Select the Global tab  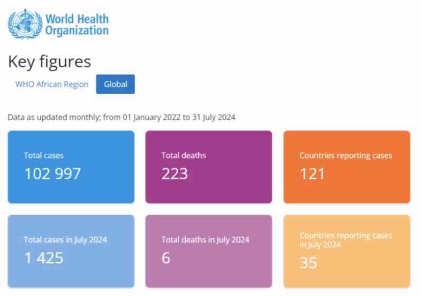click(115, 84)
